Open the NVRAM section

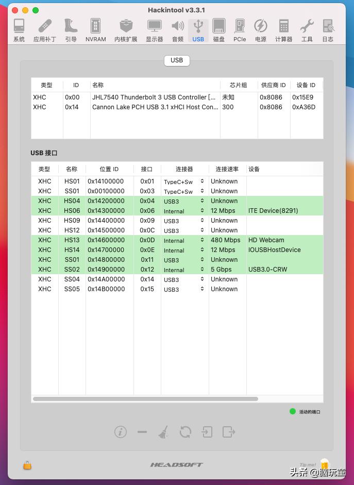[95, 30]
